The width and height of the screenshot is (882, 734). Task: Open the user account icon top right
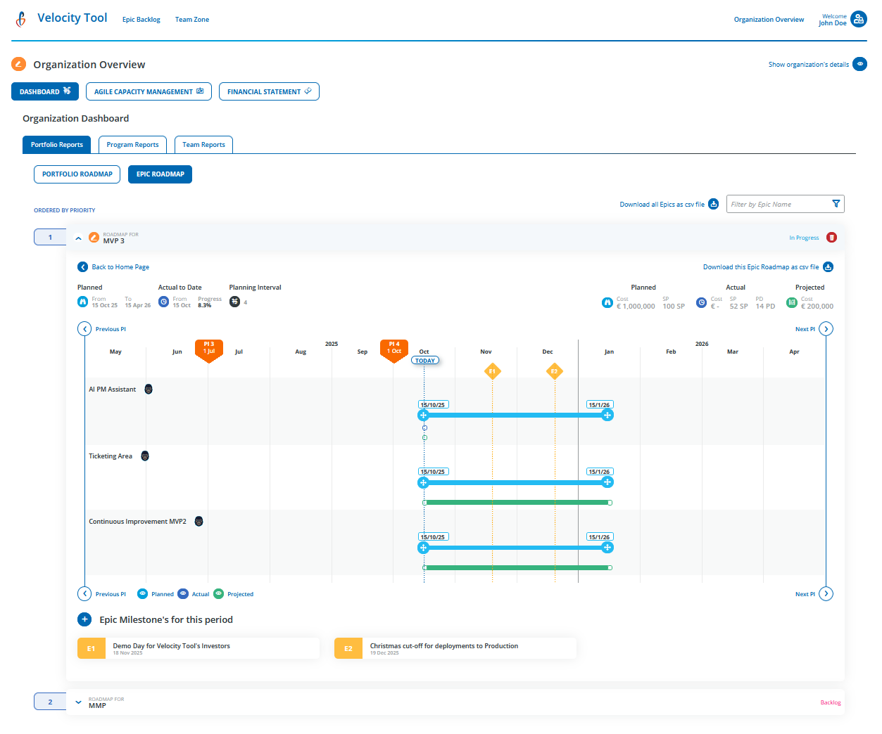pyautogui.click(x=860, y=19)
